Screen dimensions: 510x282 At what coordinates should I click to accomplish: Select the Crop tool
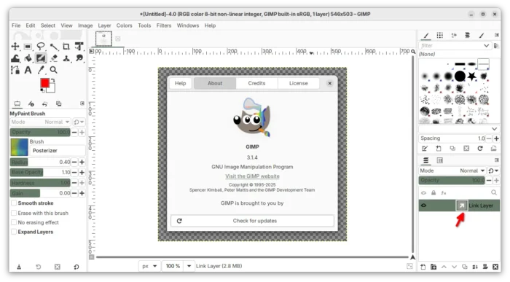[x=66, y=46]
